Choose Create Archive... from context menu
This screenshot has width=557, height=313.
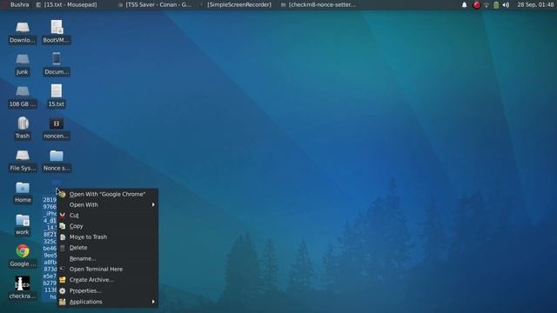(x=108, y=280)
